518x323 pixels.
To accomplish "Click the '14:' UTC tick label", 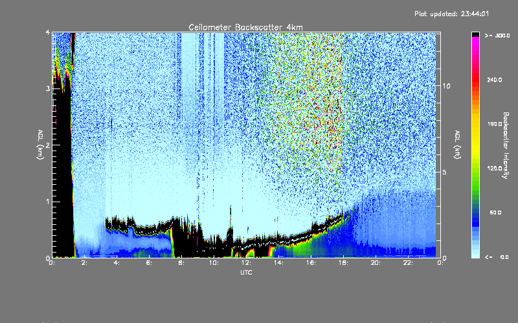I will (278, 263).
